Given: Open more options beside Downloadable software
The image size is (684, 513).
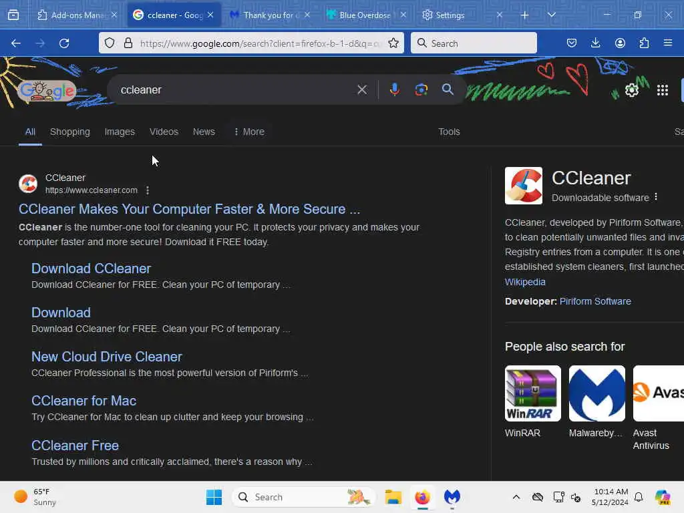Looking at the screenshot, I should (656, 197).
